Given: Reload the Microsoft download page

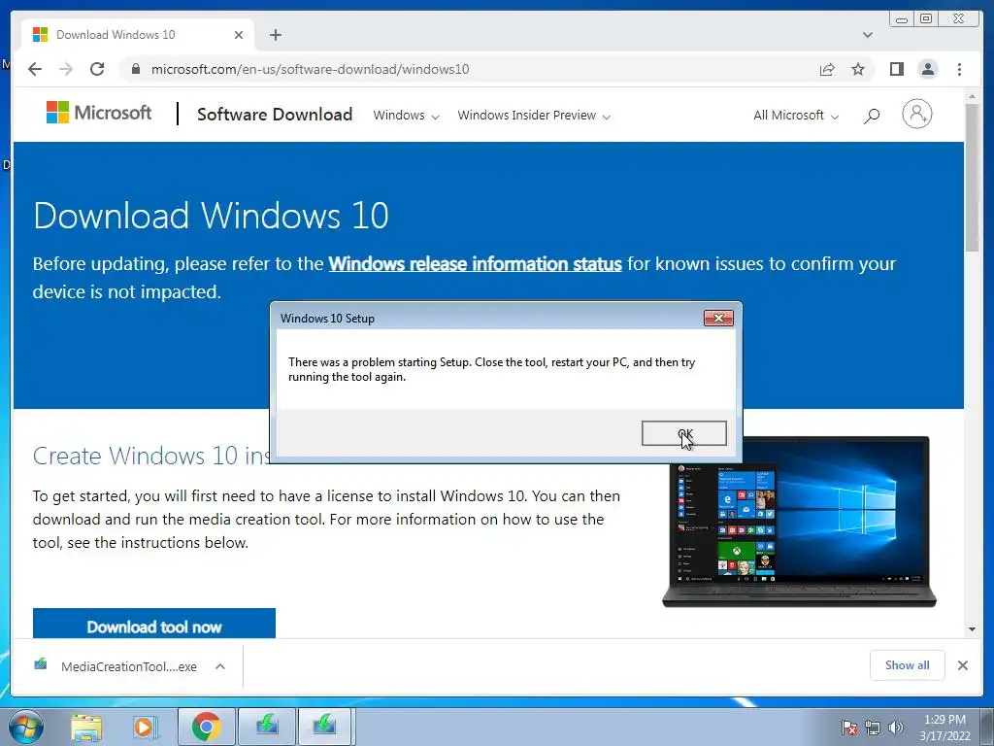Looking at the screenshot, I should point(97,69).
